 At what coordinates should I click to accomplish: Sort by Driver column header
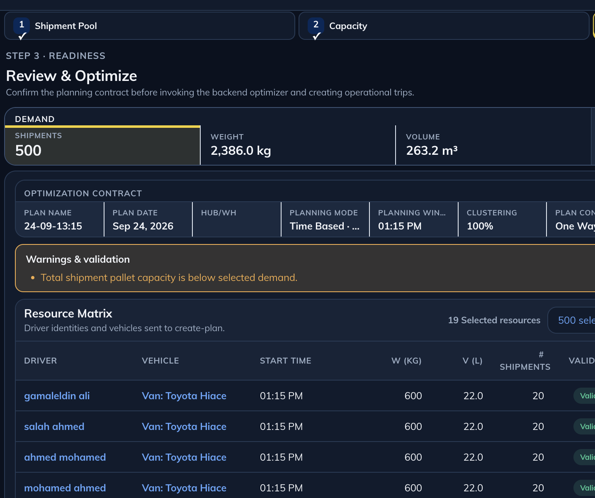coord(41,361)
